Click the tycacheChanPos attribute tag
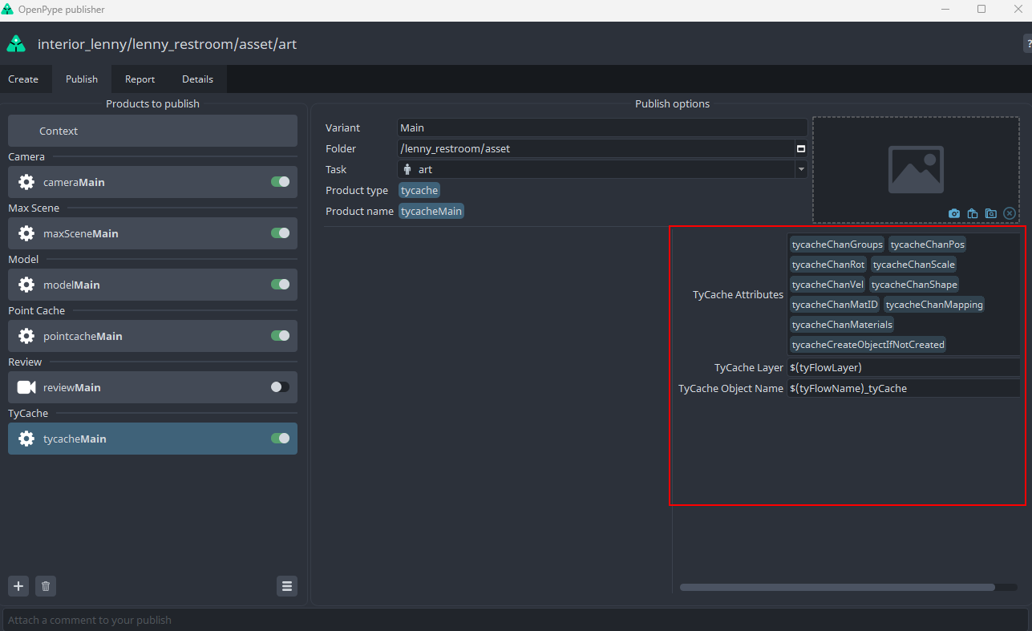 click(928, 245)
